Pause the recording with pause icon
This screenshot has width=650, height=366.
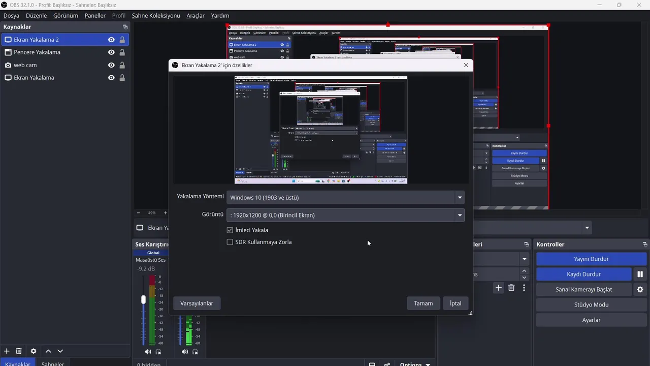(x=640, y=274)
